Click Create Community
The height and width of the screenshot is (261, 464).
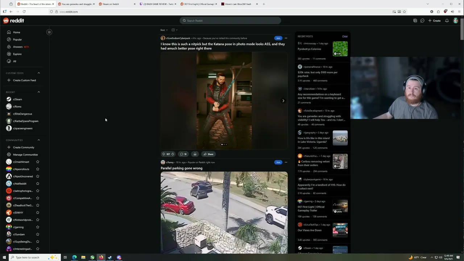point(21,147)
